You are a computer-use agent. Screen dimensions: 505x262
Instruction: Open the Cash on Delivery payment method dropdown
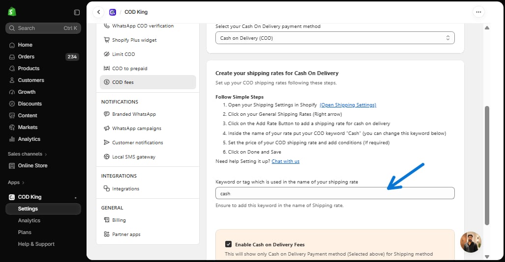335,38
